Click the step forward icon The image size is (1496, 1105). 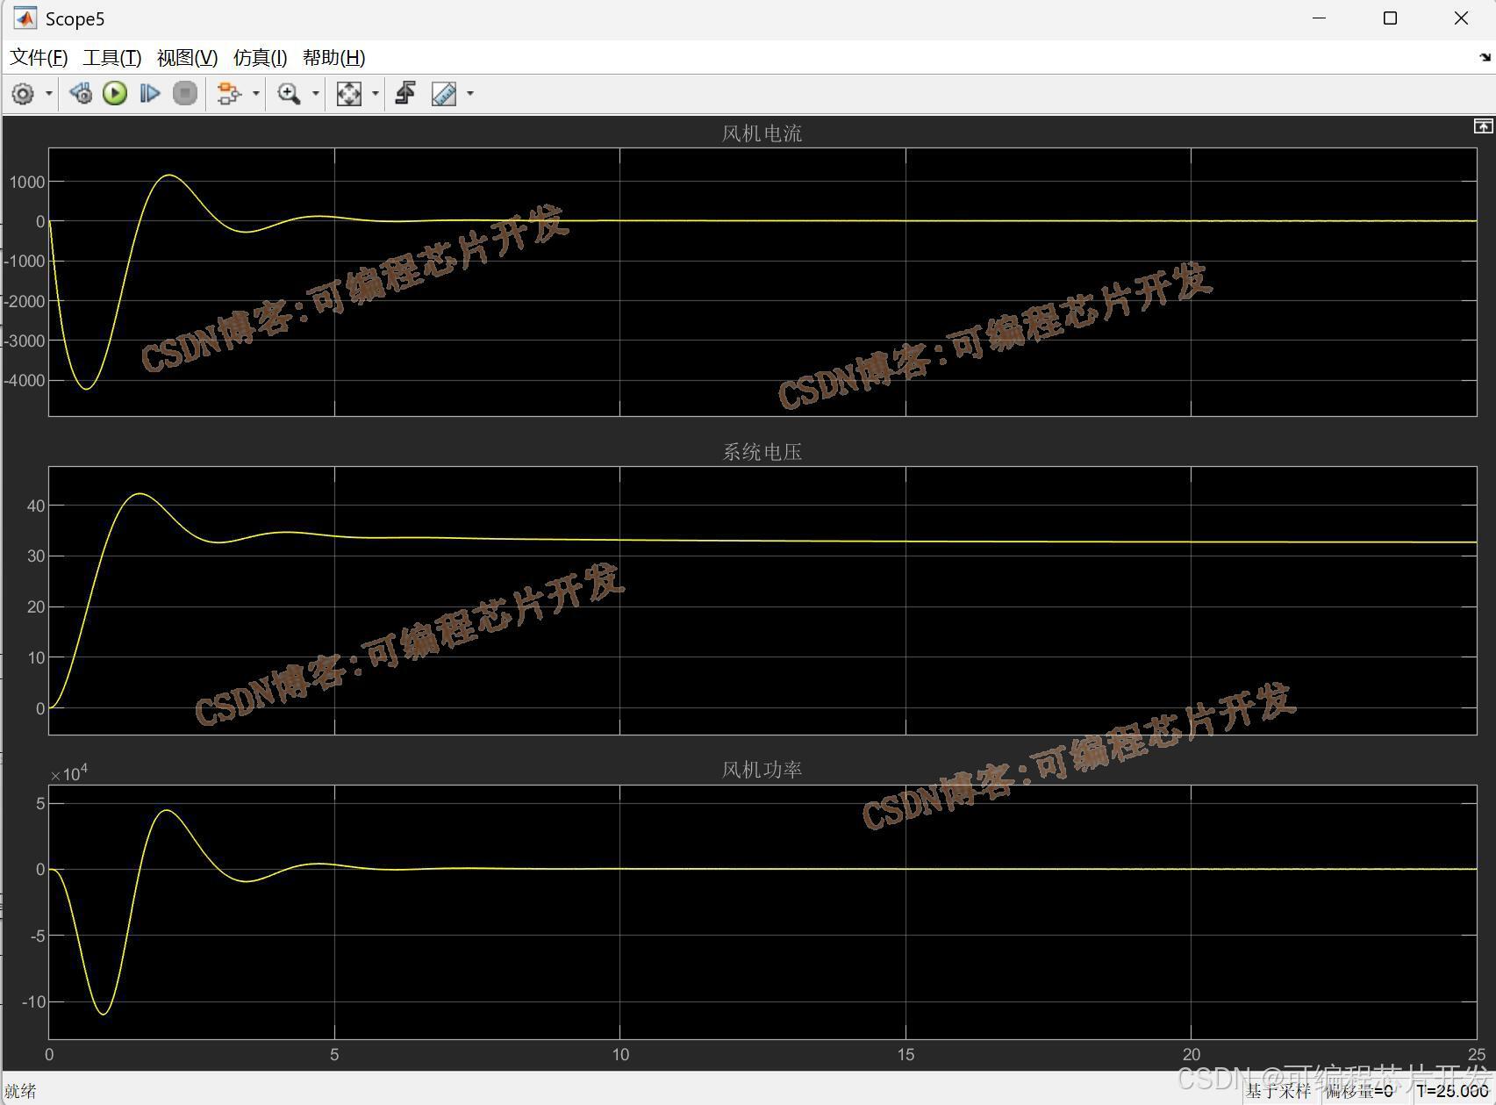click(x=150, y=93)
